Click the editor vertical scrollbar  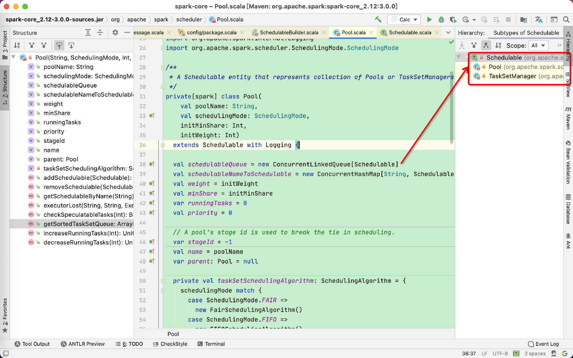pos(452,107)
